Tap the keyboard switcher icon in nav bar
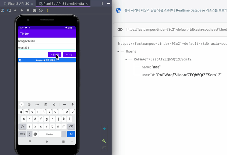This screenshot has height=155, width=227. click(72, 142)
